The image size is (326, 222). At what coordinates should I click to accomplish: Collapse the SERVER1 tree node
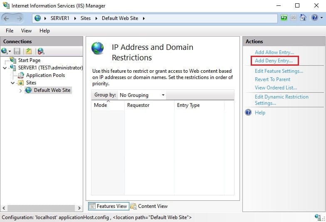coord(5,68)
